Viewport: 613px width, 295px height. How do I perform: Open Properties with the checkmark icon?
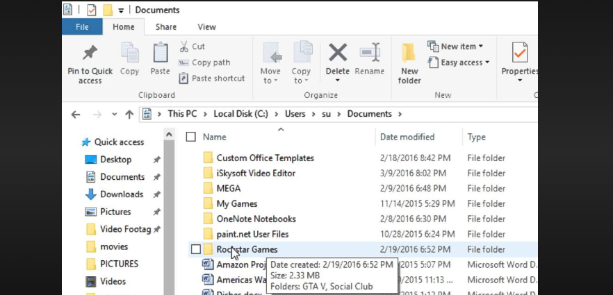520,54
